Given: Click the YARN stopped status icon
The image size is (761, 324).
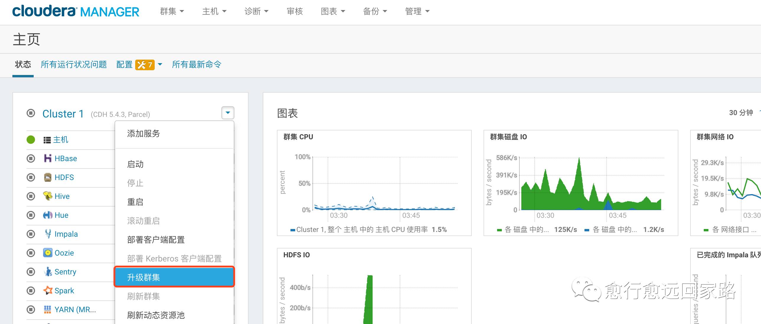Looking at the screenshot, I should point(31,310).
